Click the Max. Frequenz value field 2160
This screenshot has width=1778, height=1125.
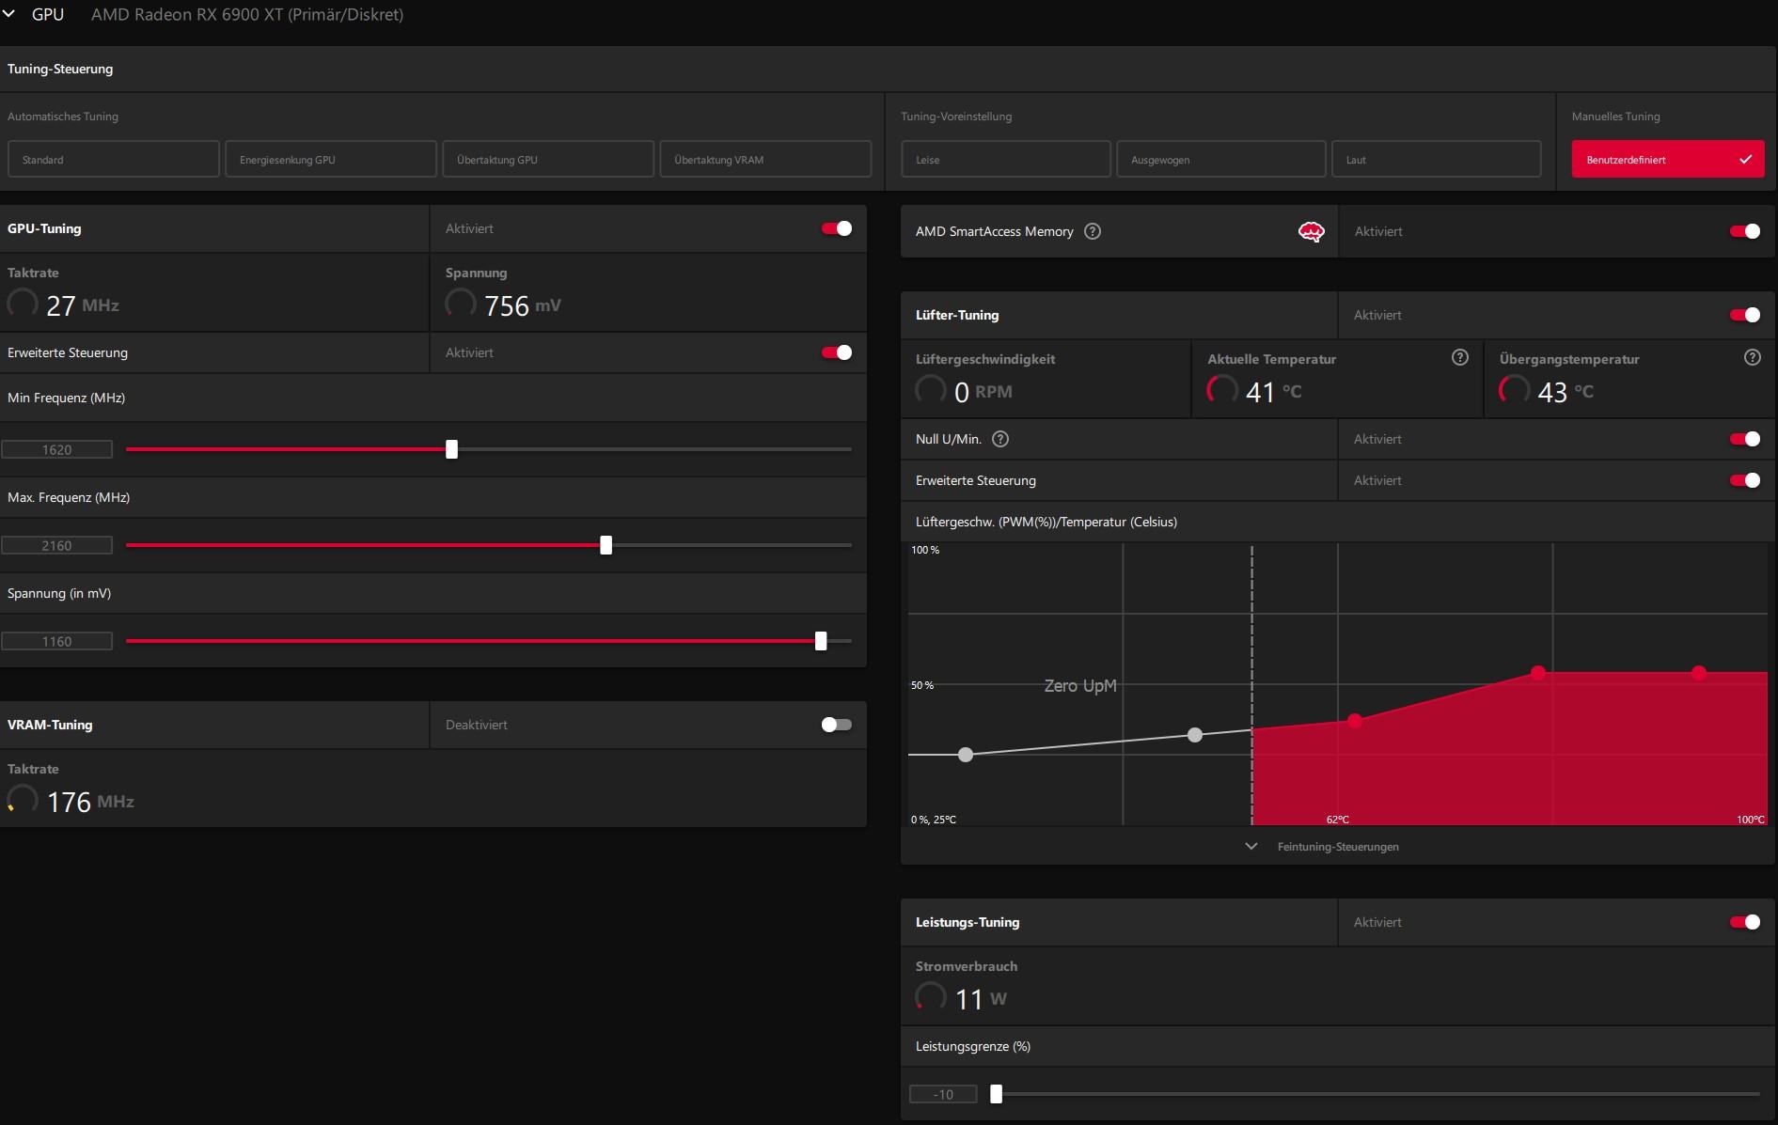click(56, 545)
